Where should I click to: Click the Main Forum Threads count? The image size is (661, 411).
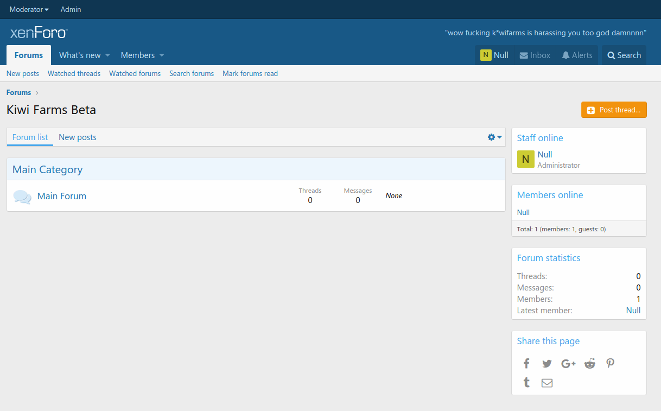click(310, 200)
